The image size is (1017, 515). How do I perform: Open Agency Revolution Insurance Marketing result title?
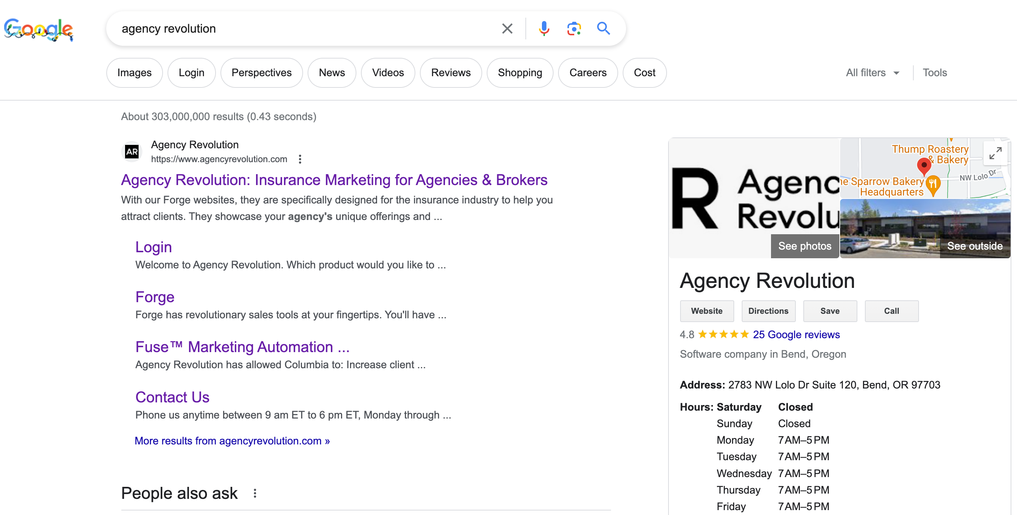tap(334, 180)
